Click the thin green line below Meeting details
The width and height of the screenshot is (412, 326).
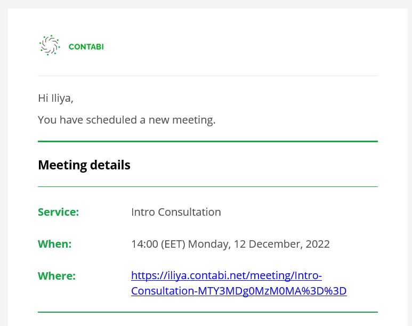pos(208,187)
